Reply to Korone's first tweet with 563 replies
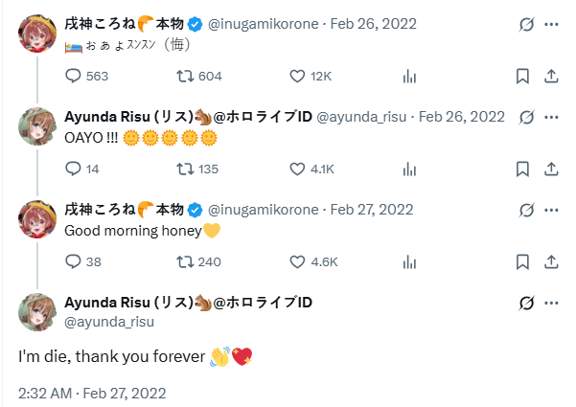576x407 pixels. point(74,76)
